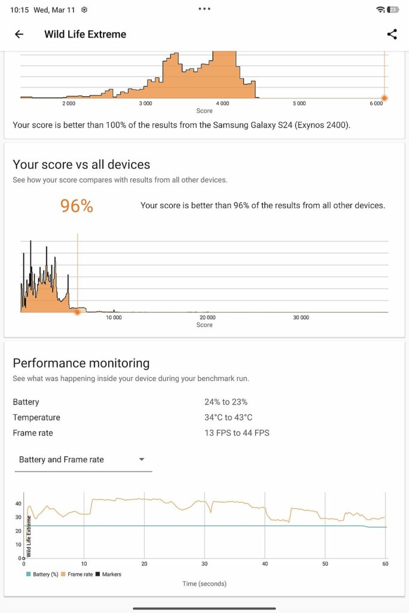The height and width of the screenshot is (613, 409).
Task: Select the orange marker on the S24 score chart
Action: (384, 98)
